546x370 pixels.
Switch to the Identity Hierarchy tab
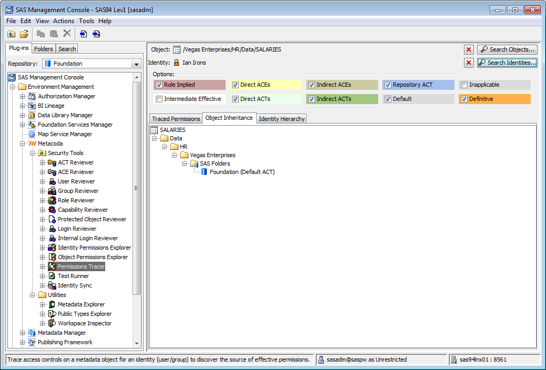(x=282, y=119)
